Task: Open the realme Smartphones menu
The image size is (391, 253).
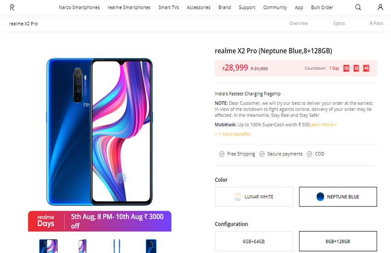Action: pyautogui.click(x=129, y=7)
